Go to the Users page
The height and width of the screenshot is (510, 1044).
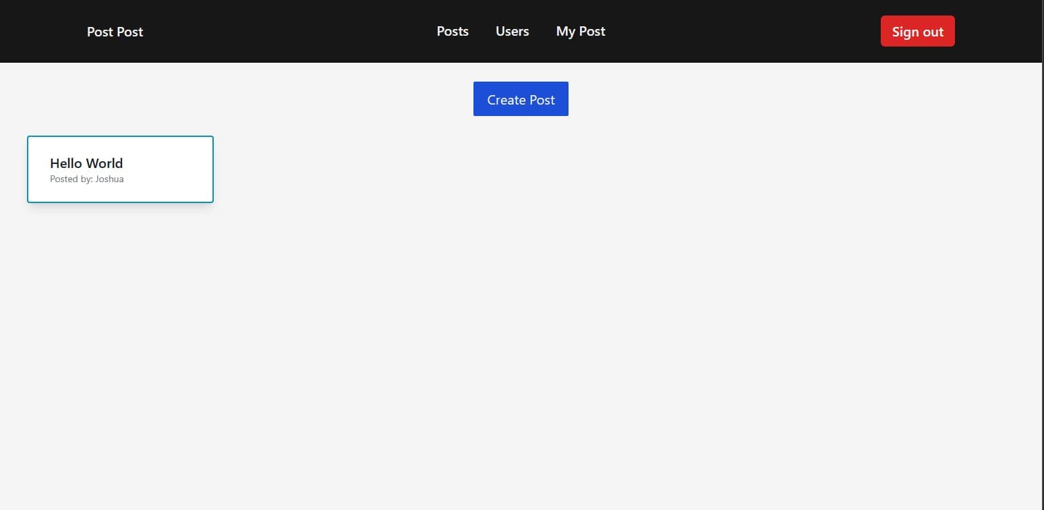512,31
